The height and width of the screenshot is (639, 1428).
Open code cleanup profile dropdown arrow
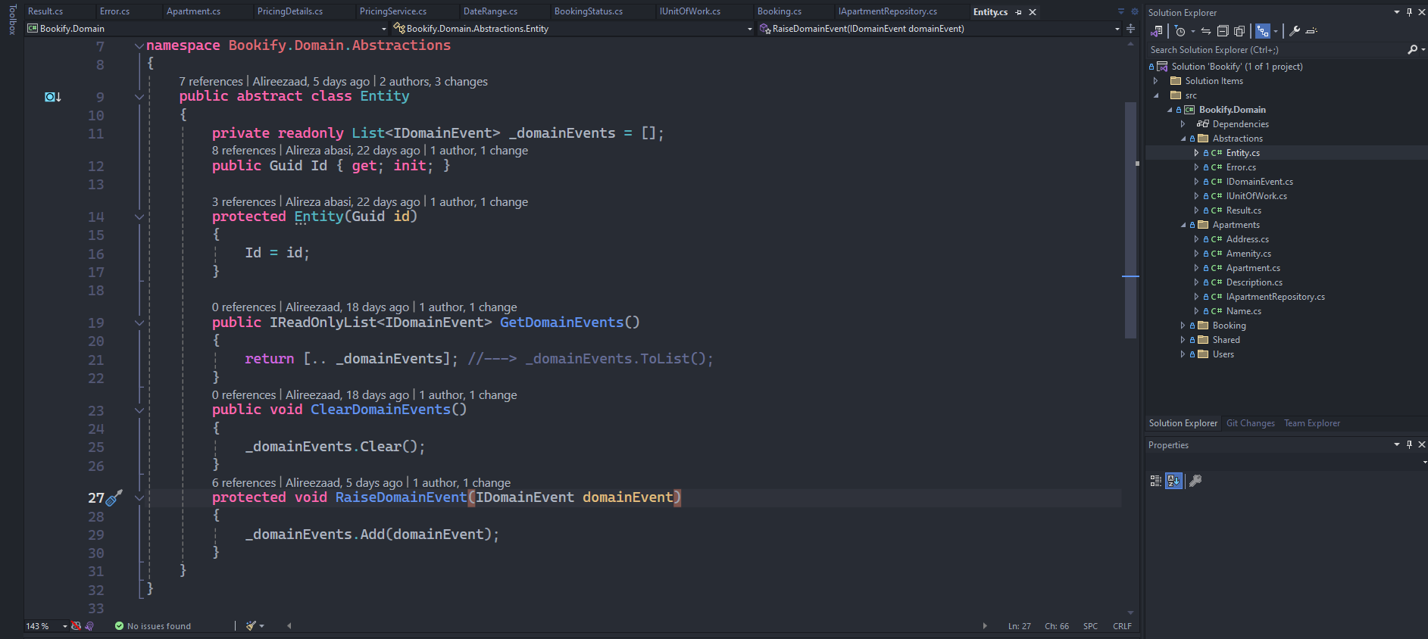[262, 626]
